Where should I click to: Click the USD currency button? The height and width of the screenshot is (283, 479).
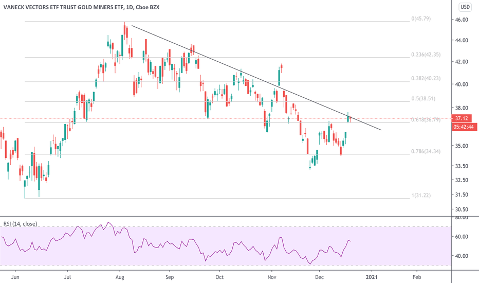[x=465, y=7]
